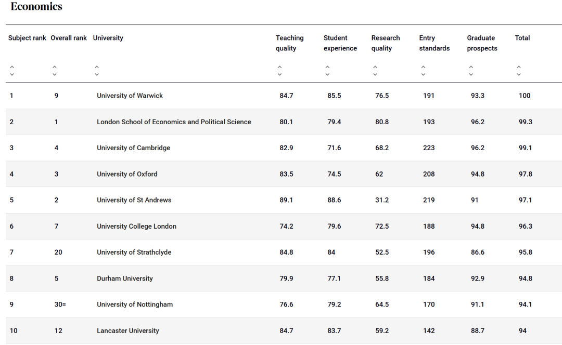This screenshot has height=345, width=562.
Task: Click Warwick's graduate prospects 93.3
Action: tap(478, 96)
